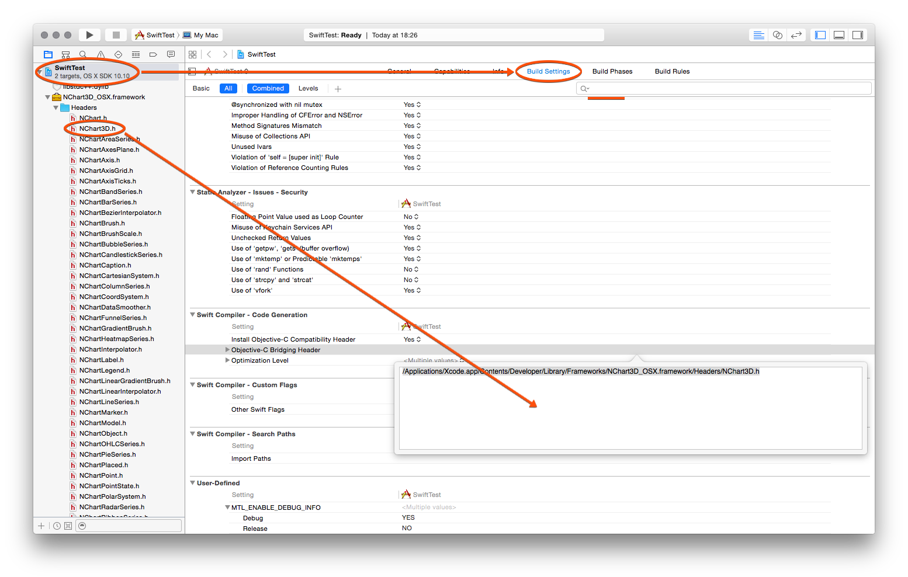Select the All settings filter
Viewport: 908px width, 577px height.
(228, 89)
